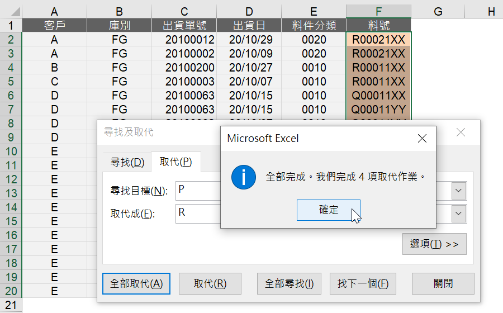Click the 尋找目標 input field
The image size is (503, 313).
198,191
